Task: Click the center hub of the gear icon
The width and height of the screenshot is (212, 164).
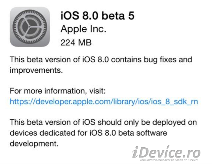Action: [x=30, y=27]
